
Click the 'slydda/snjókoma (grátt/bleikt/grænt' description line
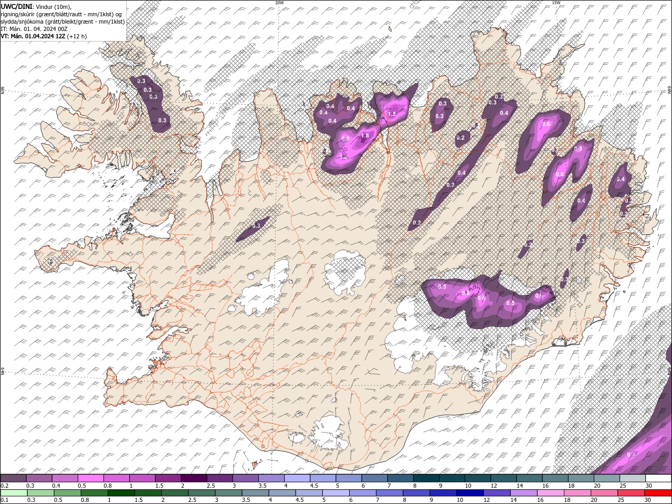pos(62,22)
